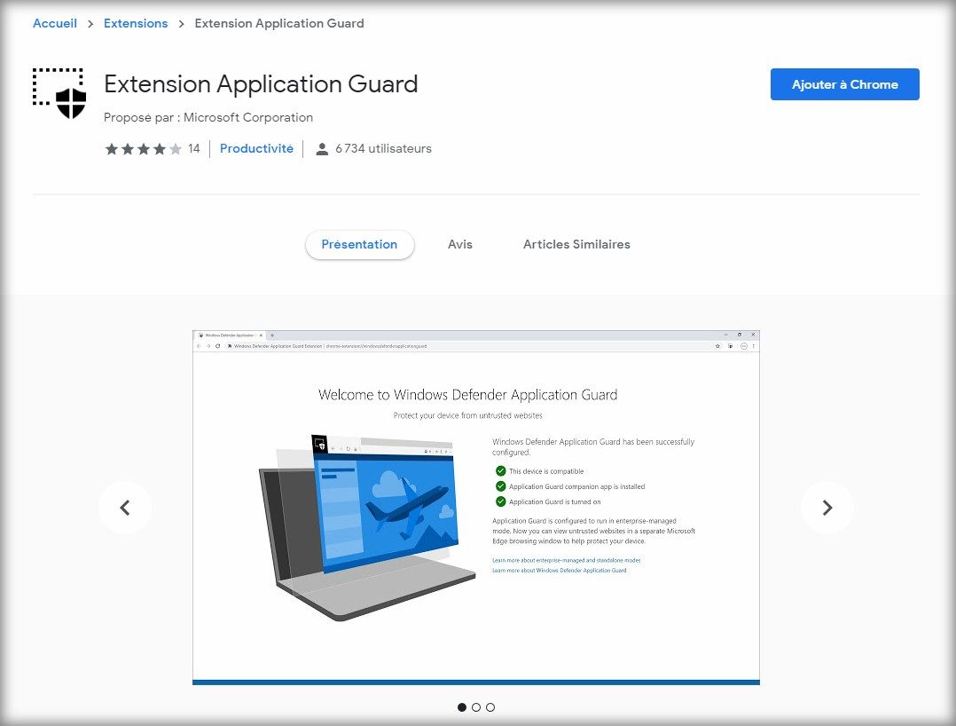Click the 'Extension Application Guard' page title
956x726 pixels.
pos(261,84)
